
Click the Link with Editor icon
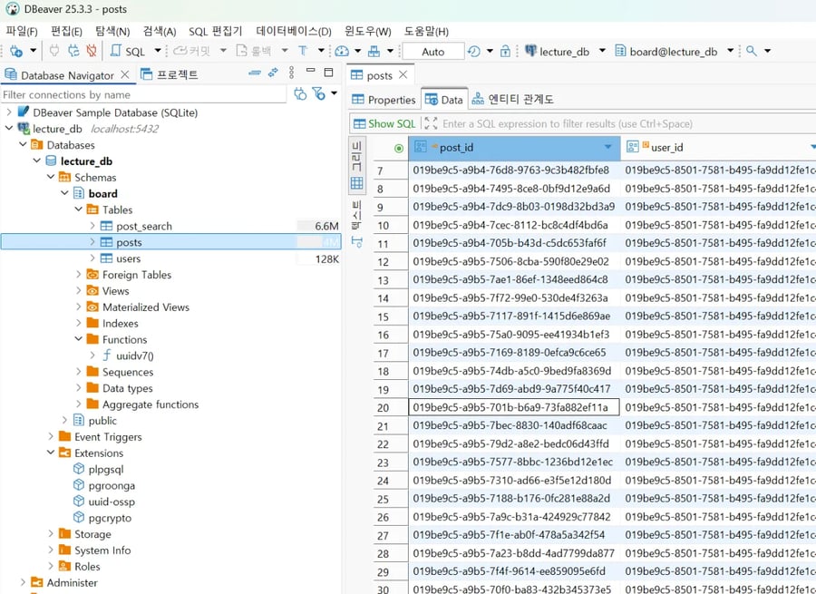pyautogui.click(x=273, y=73)
